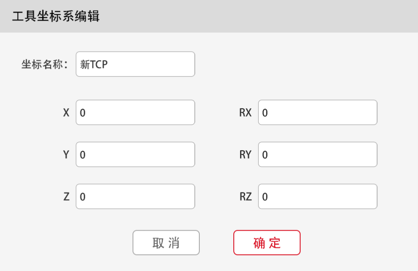The width and height of the screenshot is (418, 271).
Task: Click the X axis label
Action: click(x=66, y=113)
